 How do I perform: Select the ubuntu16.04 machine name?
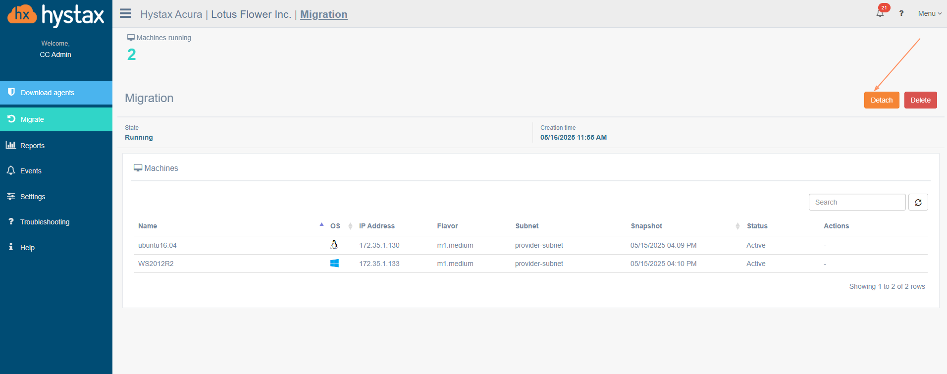(158, 245)
